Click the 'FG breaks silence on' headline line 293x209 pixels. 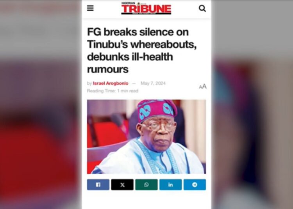(x=138, y=32)
